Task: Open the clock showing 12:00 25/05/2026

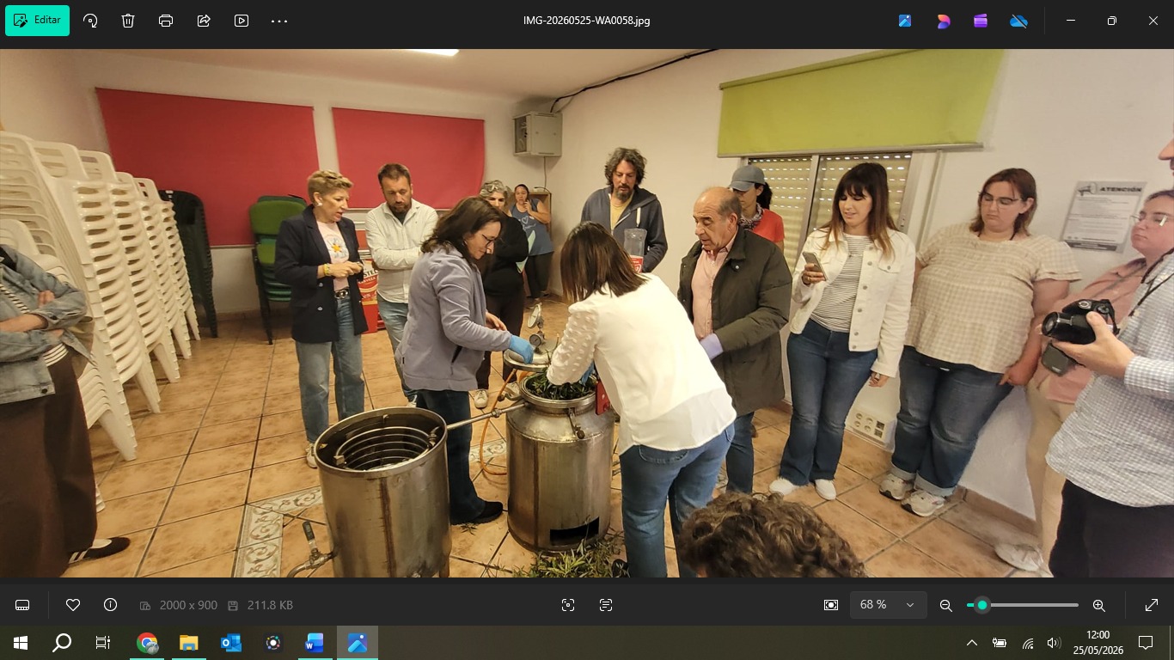Action: pos(1098,642)
